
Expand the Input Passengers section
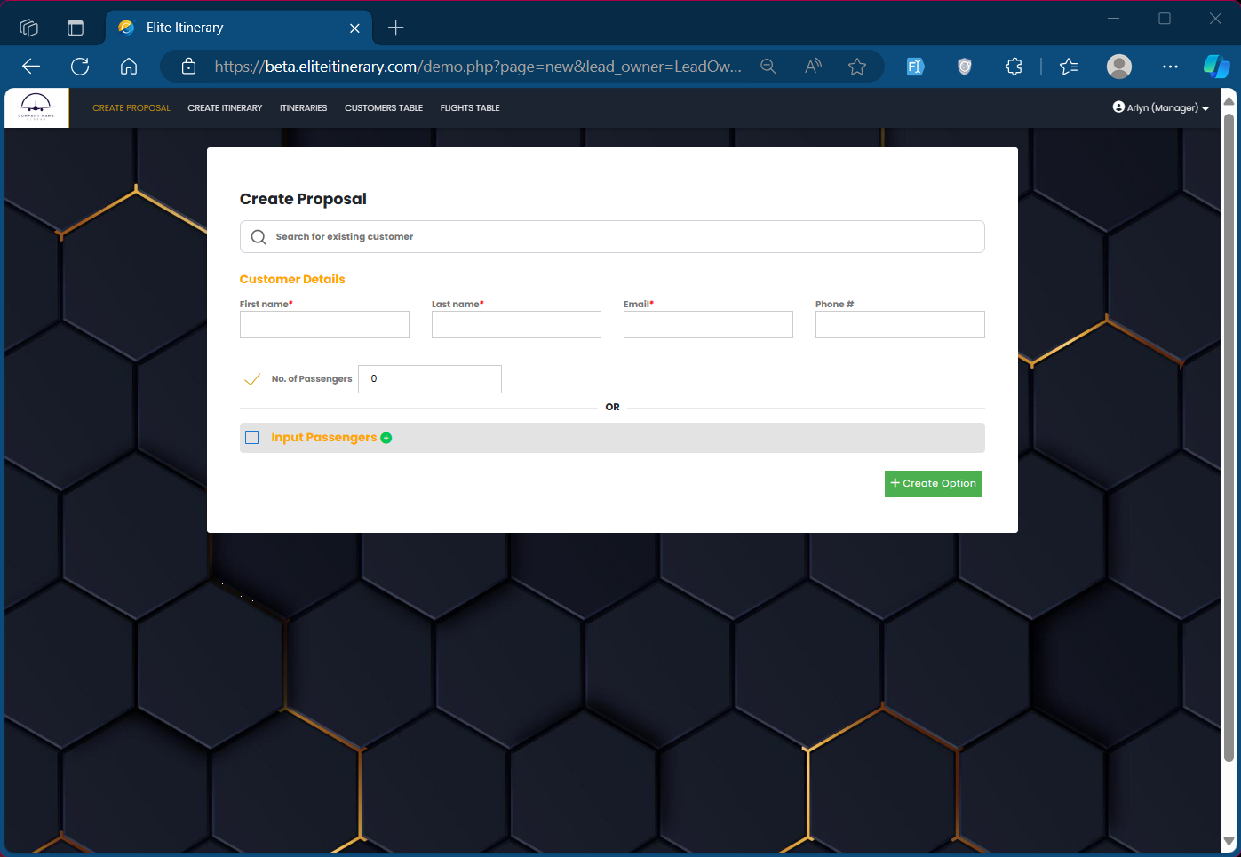click(x=324, y=438)
